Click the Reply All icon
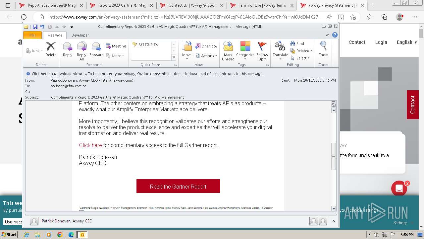424x239 pixels. [81, 46]
